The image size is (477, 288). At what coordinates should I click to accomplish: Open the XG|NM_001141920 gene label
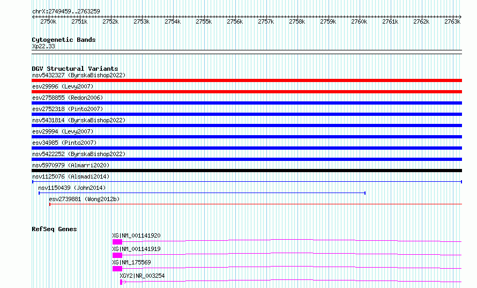(136, 235)
